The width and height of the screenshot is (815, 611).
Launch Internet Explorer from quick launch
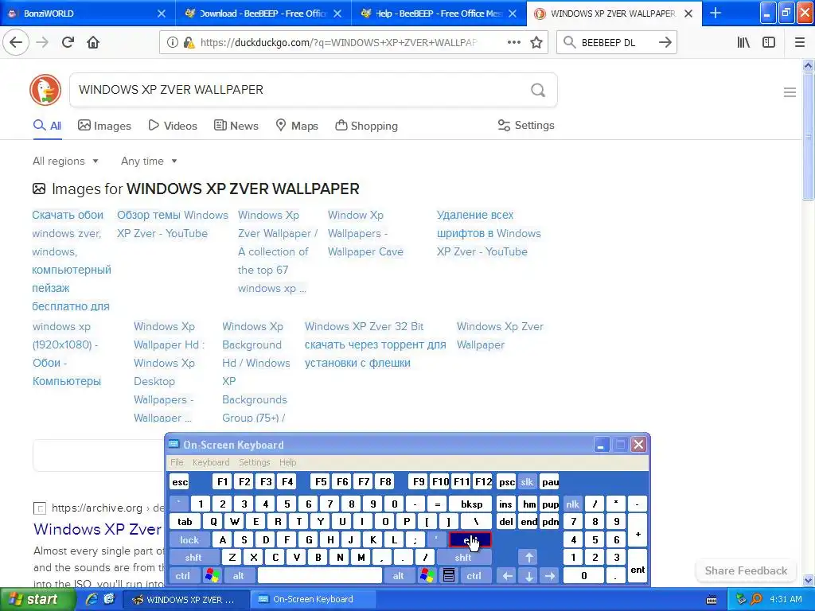pyautogui.click(x=92, y=599)
